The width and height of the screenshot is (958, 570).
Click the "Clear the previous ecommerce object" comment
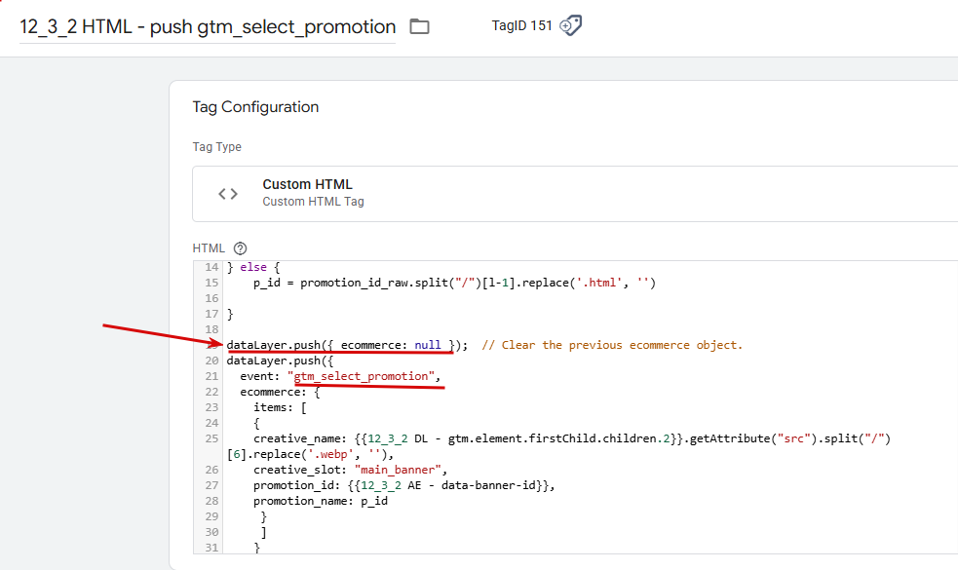point(612,345)
